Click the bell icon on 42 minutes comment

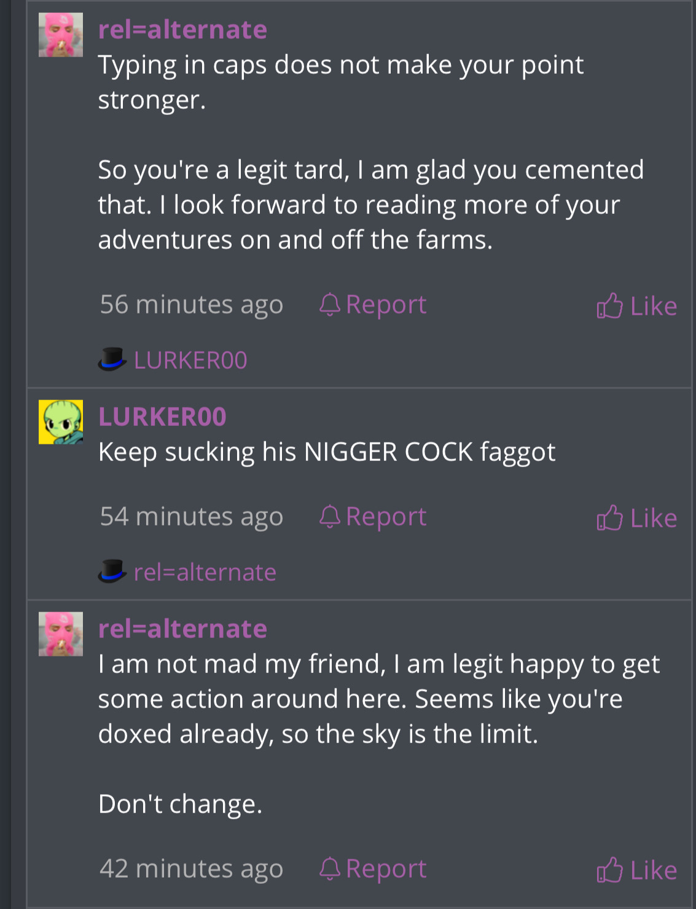(x=330, y=868)
